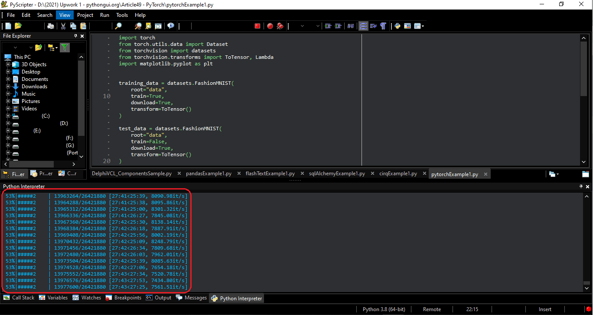The width and height of the screenshot is (593, 315).
Task: Open the Run menu
Action: click(104, 15)
